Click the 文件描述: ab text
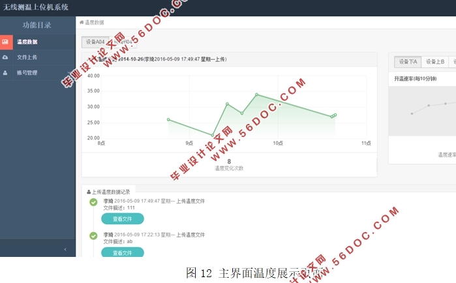Image resolution: width=456 pixels, height=283 pixels. (118, 241)
